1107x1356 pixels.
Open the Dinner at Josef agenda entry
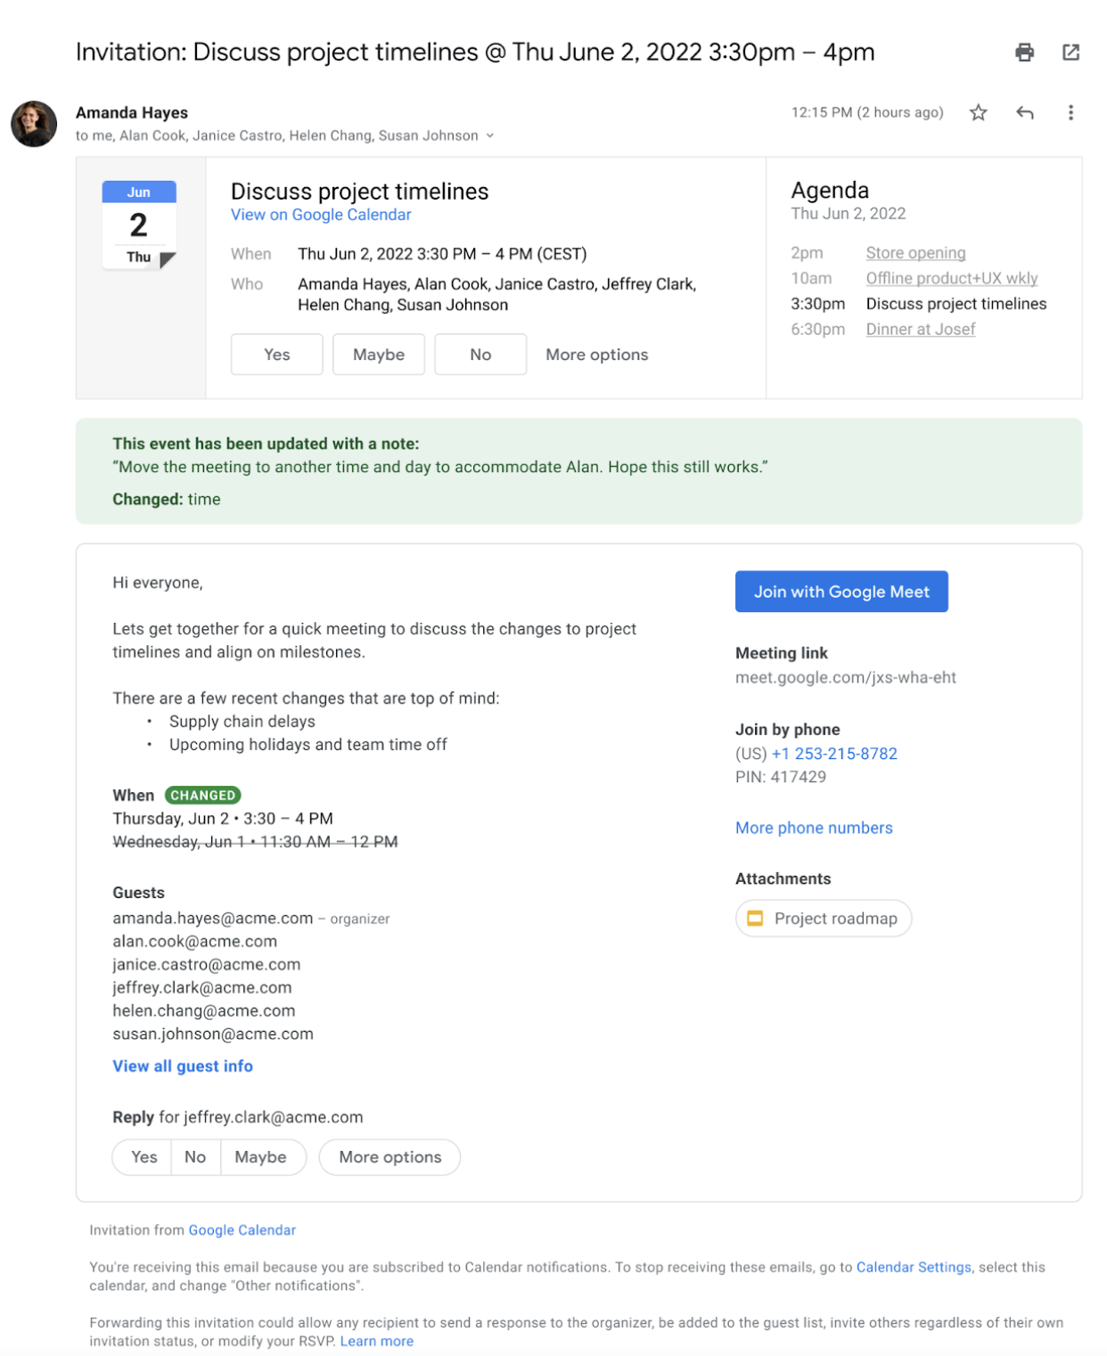[x=921, y=329]
